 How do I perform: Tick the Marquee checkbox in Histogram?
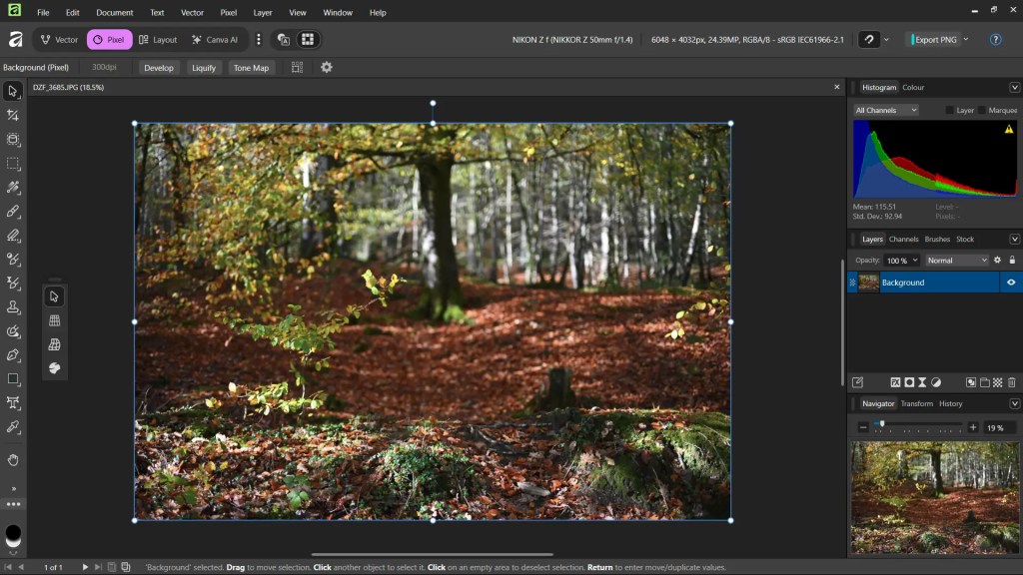pyautogui.click(x=983, y=111)
